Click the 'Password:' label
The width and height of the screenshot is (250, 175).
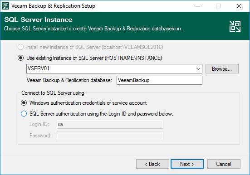pos(41,136)
